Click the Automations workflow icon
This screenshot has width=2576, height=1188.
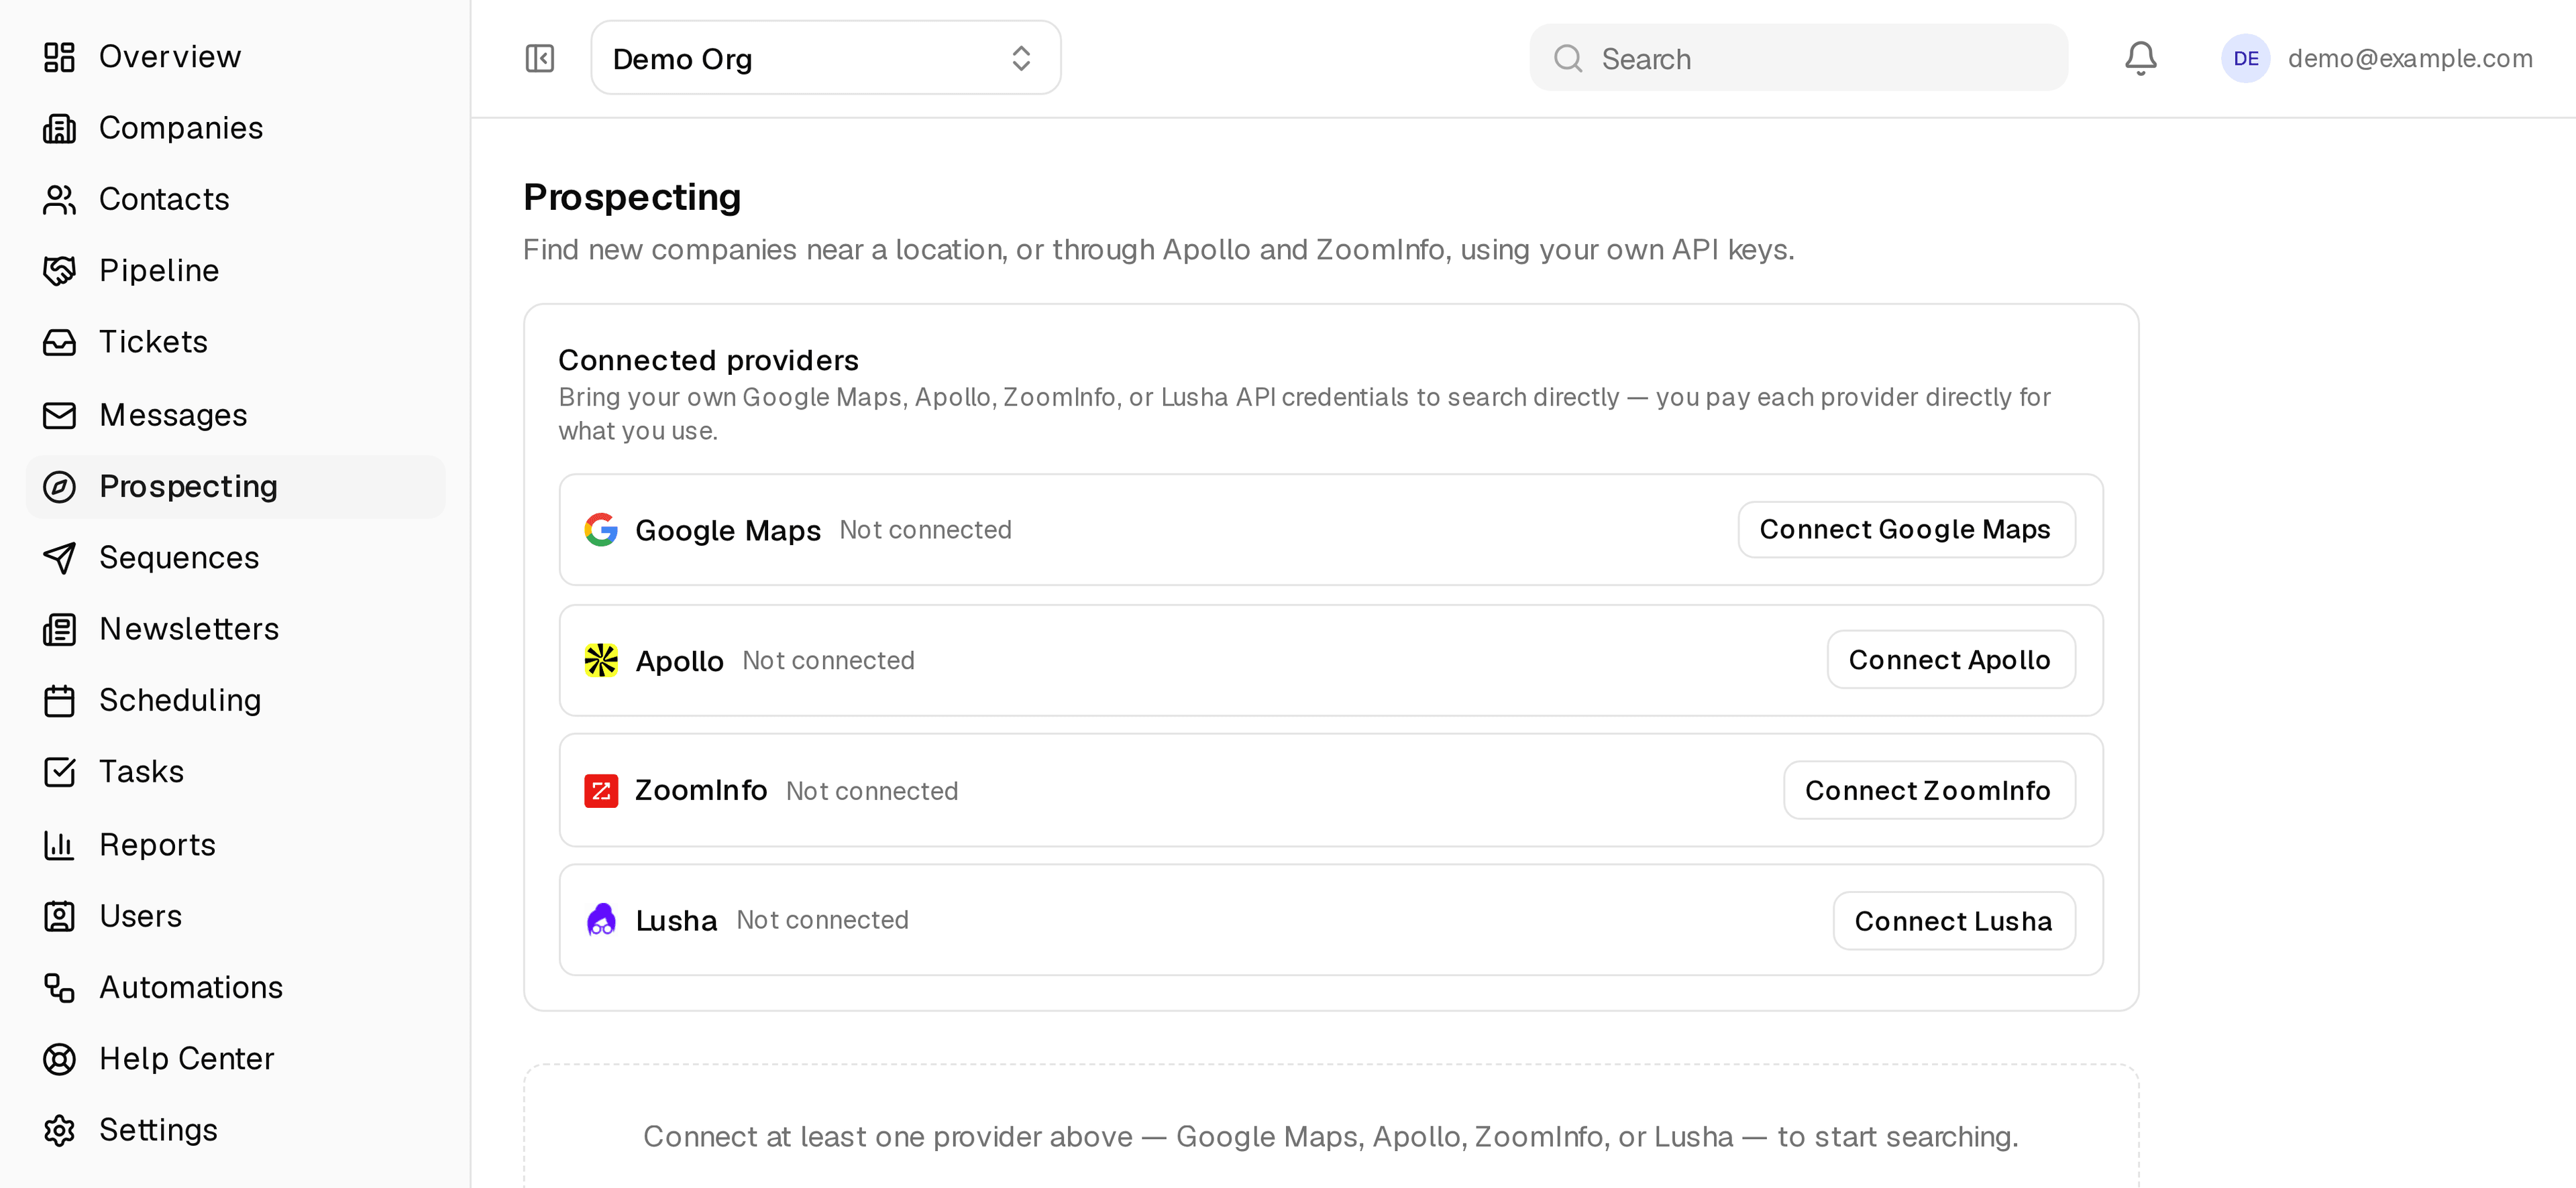59,987
